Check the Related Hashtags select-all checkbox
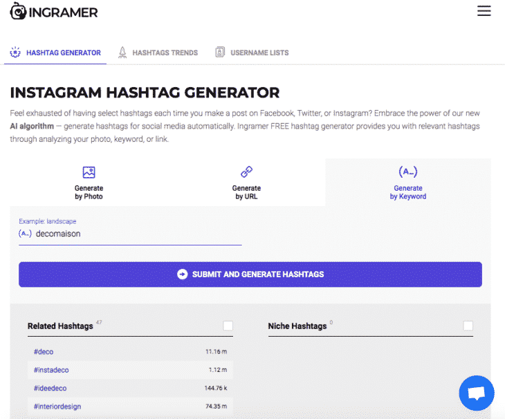The height and width of the screenshot is (419, 505). tap(228, 326)
